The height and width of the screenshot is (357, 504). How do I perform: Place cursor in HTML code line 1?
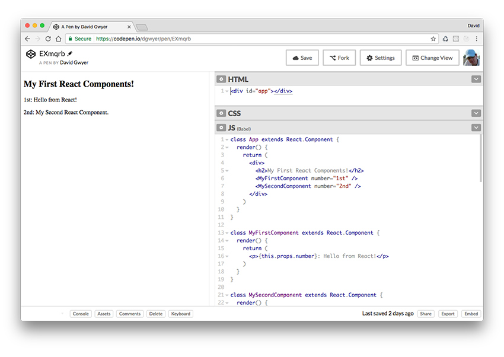261,91
